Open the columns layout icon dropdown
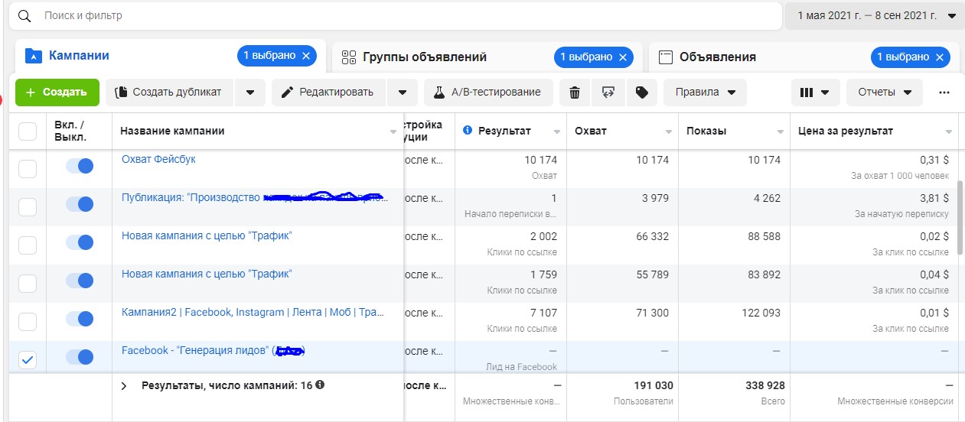Screen dimensions: 965x422 814,93
